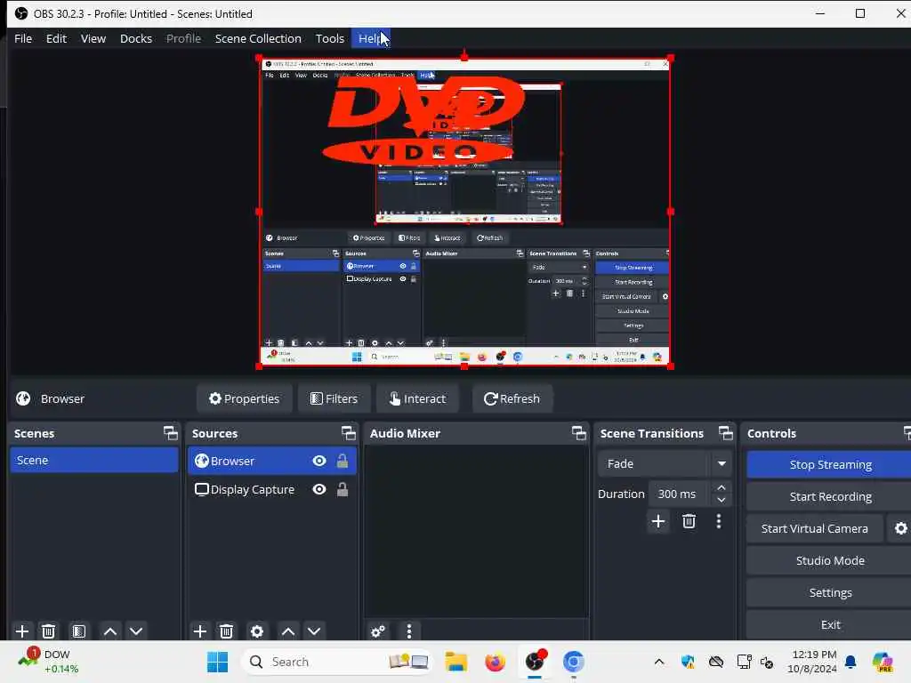
Task: Open the Scene Collection menu
Action: point(258,38)
